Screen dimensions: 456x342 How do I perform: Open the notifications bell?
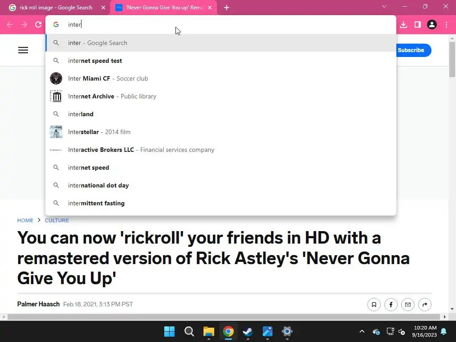(x=444, y=331)
